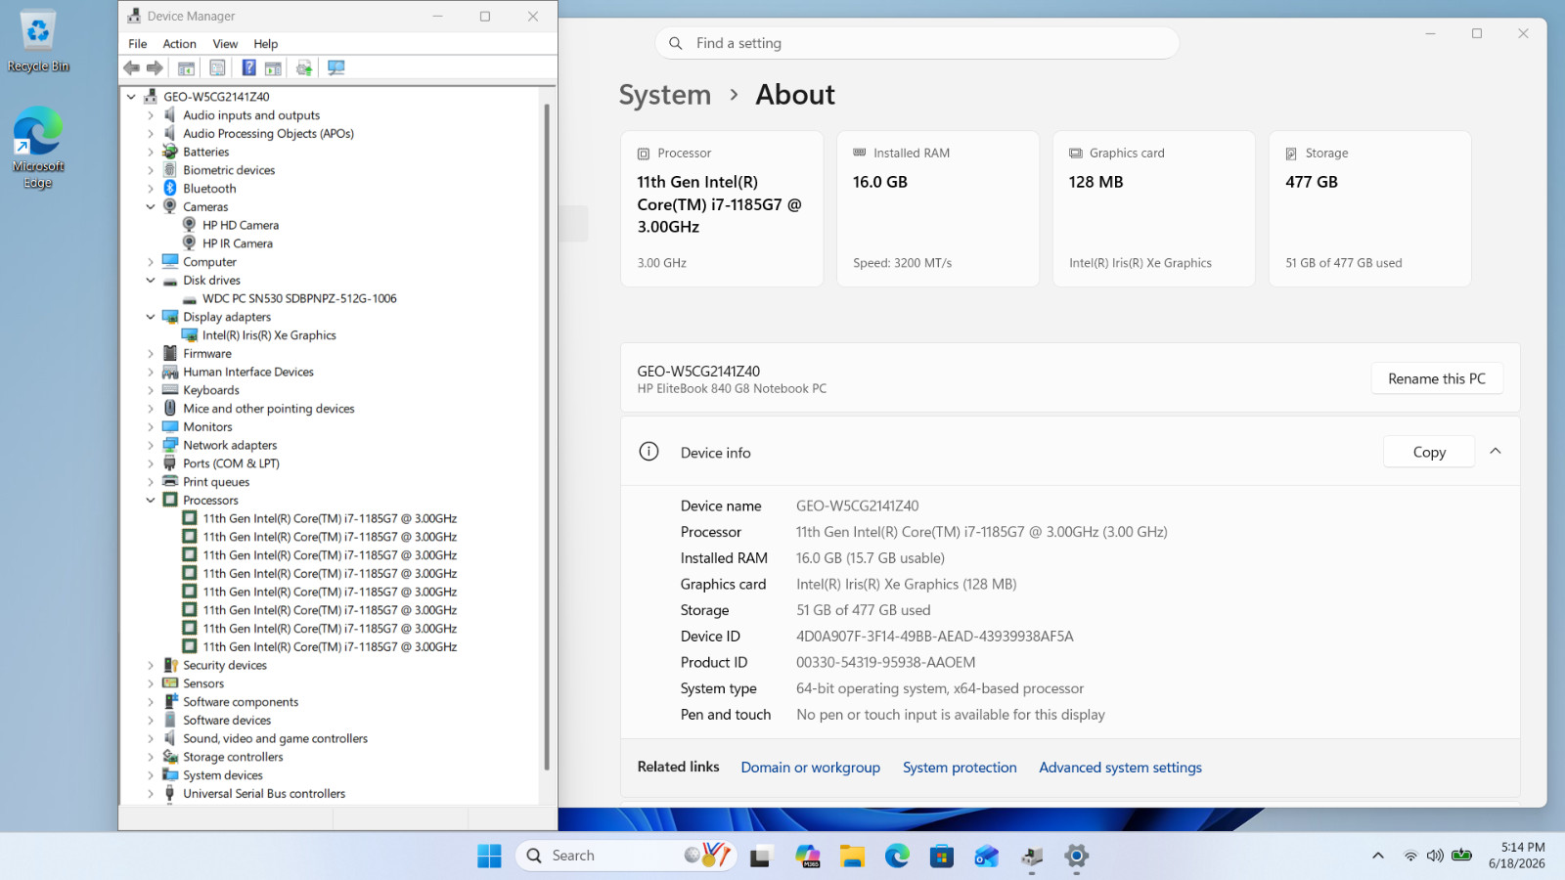Image resolution: width=1565 pixels, height=880 pixels.
Task: Select the Human Interface Devices row
Action: (248, 372)
